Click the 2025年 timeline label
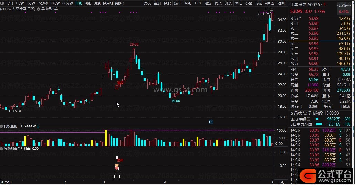The width and height of the screenshot is (356, 185). [6, 182]
